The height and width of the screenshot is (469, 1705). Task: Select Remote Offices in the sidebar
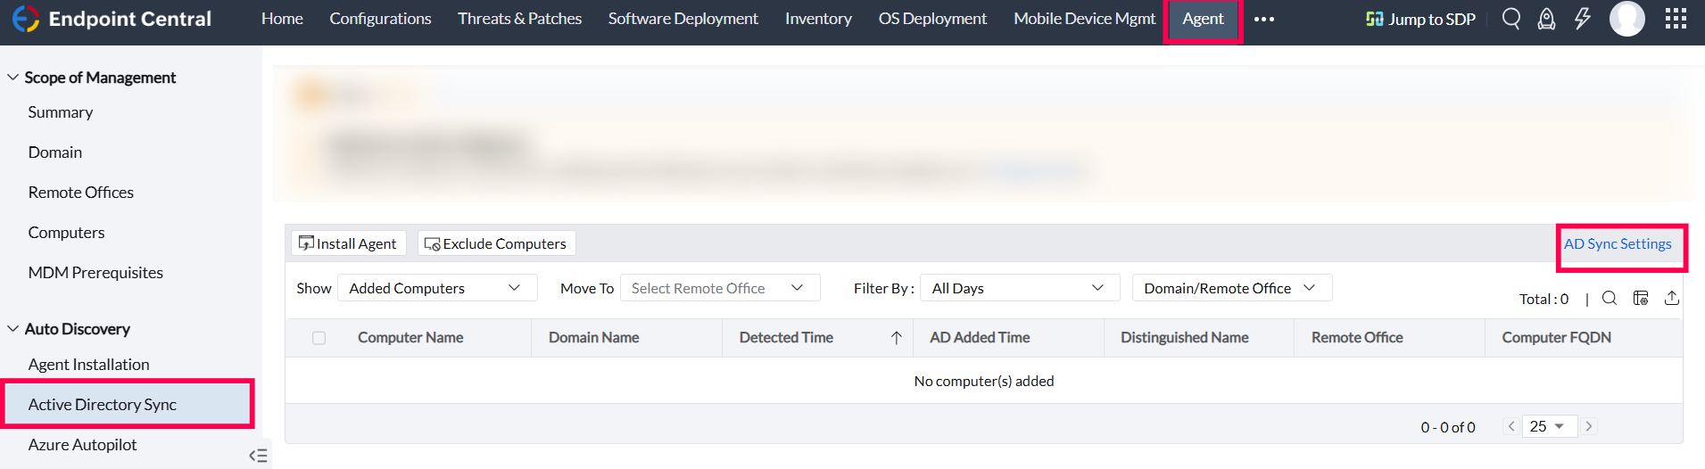pyautogui.click(x=80, y=193)
